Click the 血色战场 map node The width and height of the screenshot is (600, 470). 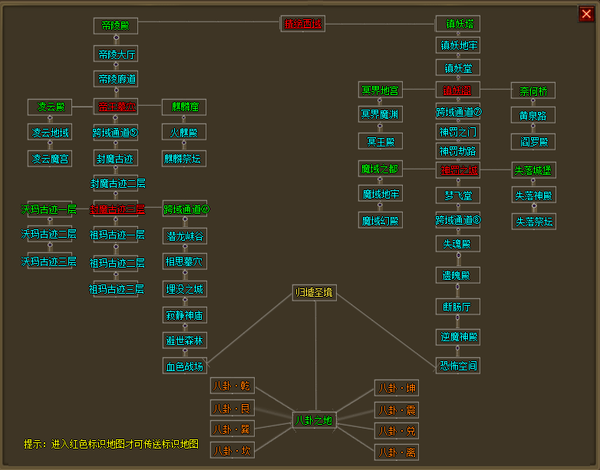[185, 366]
